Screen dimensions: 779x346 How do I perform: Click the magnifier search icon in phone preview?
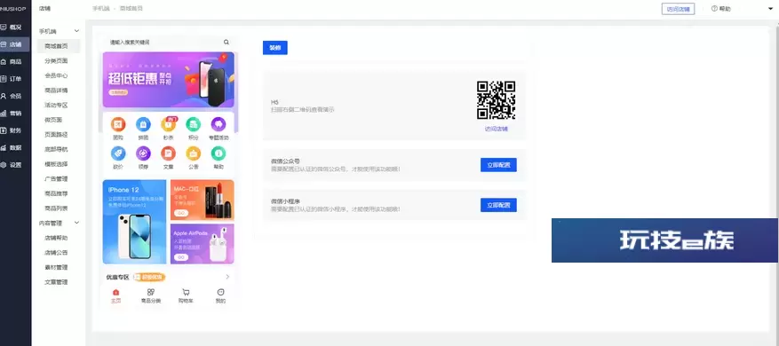pos(226,43)
